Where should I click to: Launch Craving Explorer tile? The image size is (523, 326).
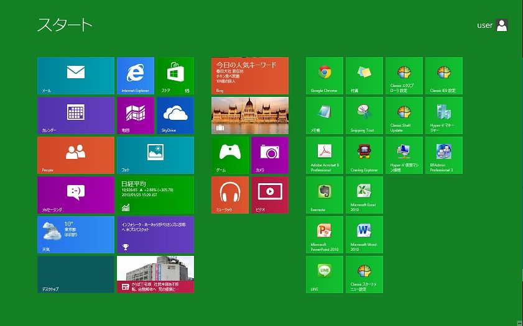[x=364, y=155]
